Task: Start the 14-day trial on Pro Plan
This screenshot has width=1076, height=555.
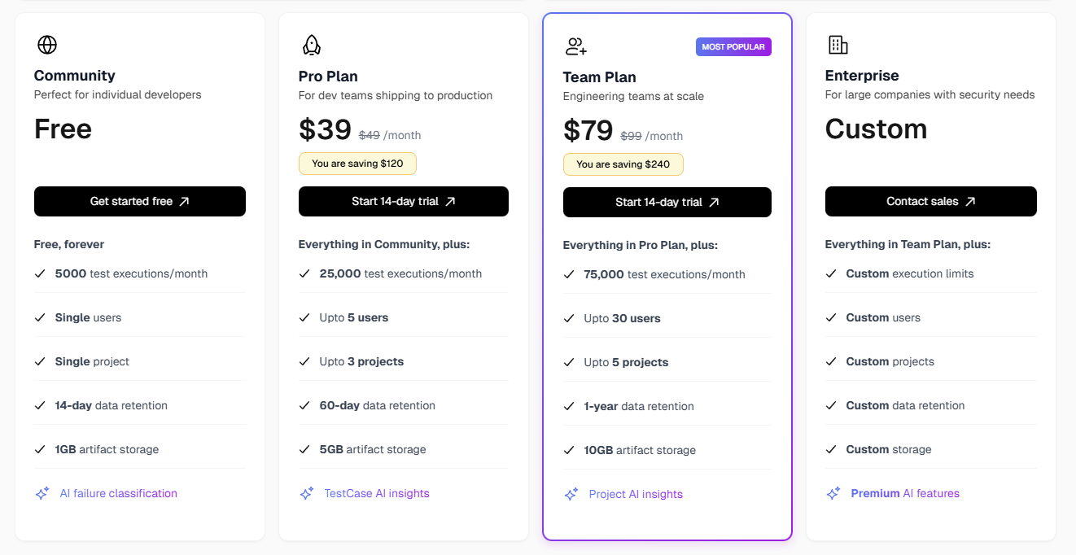Action: point(404,201)
